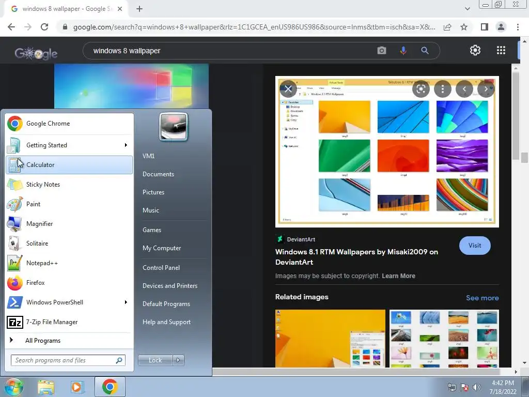
Task: Open My Computer
Action: pyautogui.click(x=162, y=248)
